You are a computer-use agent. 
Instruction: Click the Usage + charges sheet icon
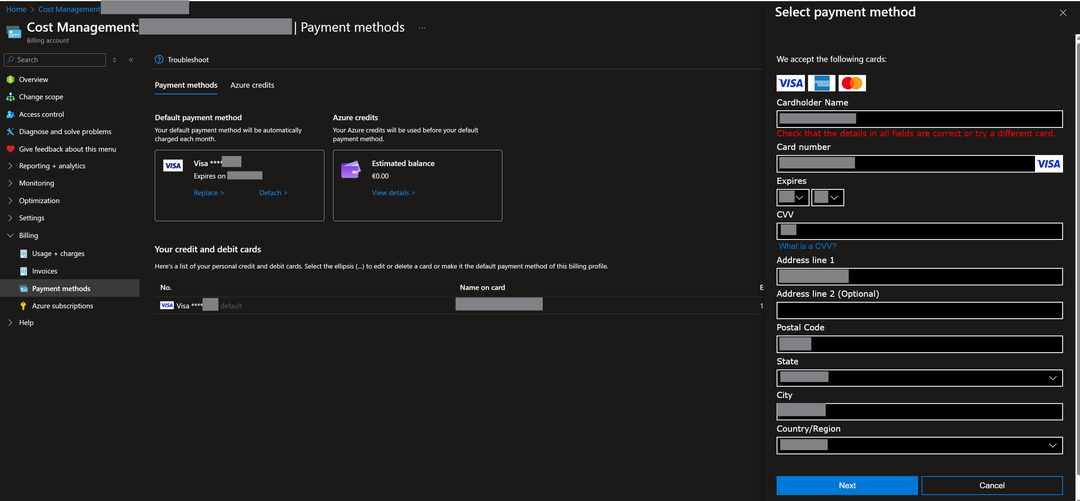[24, 253]
